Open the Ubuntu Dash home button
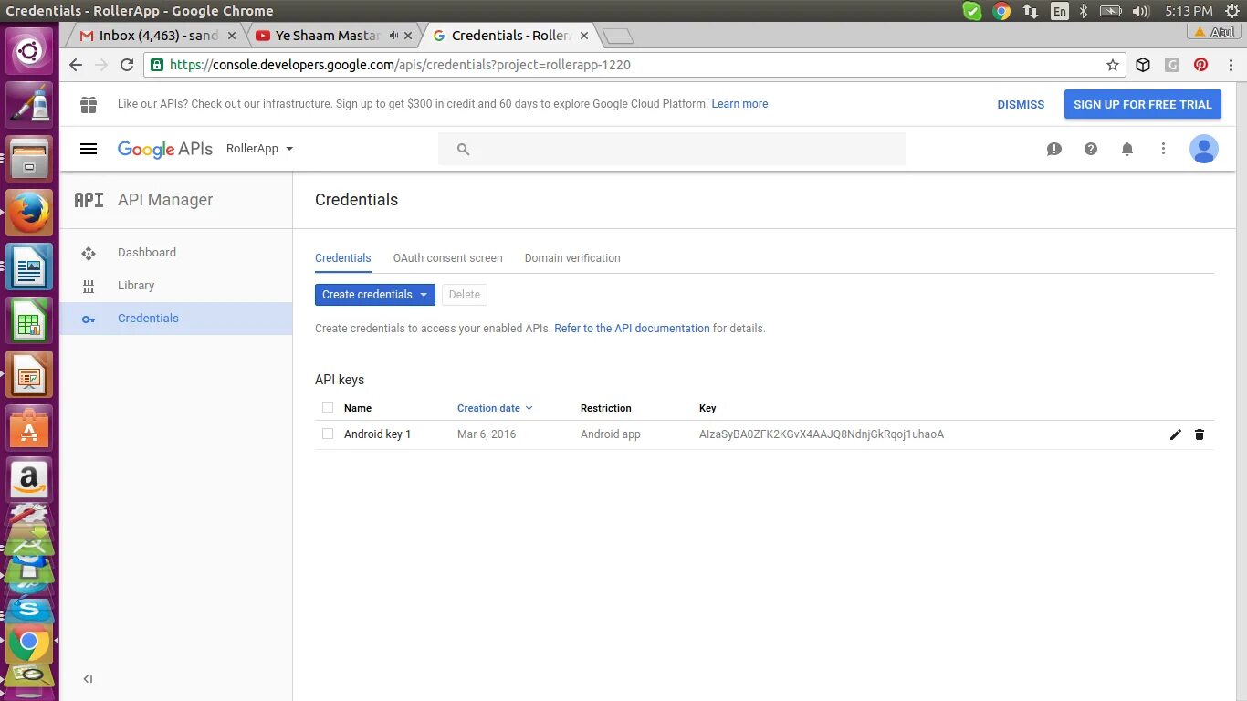The width and height of the screenshot is (1247, 701). point(29,52)
